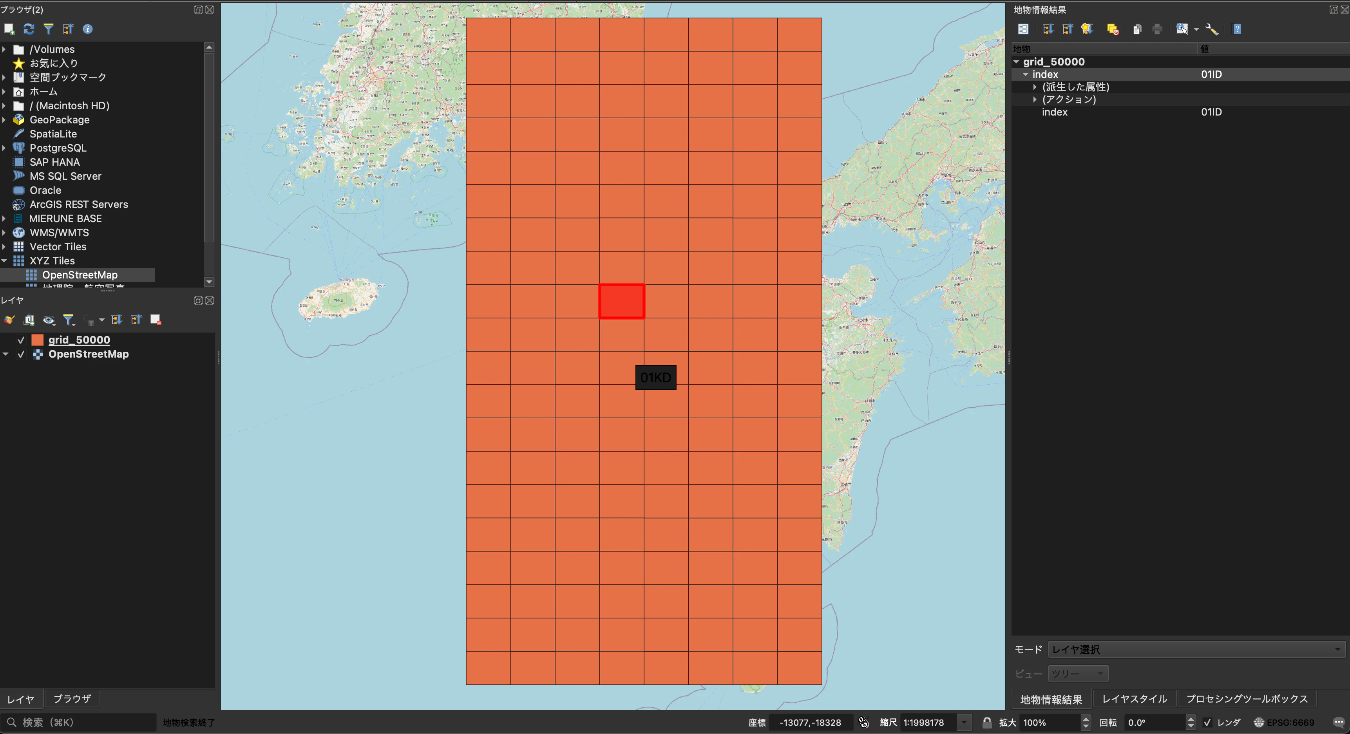Expand the /Volumes tree item
The image size is (1350, 734).
pyautogui.click(x=4, y=49)
